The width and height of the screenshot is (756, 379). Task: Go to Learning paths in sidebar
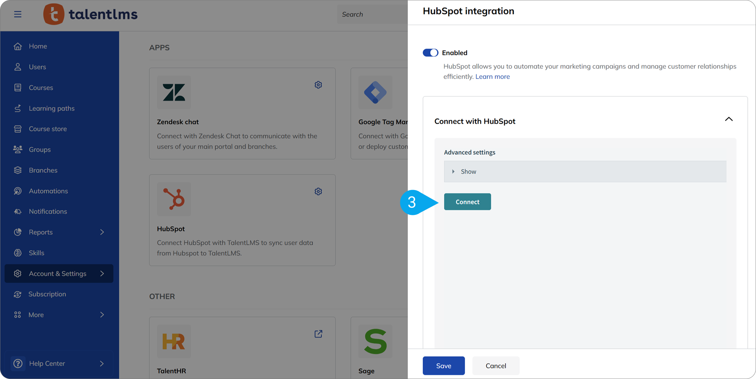click(x=52, y=108)
